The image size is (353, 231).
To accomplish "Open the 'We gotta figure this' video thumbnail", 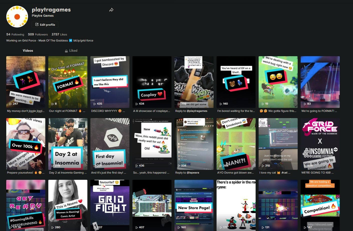I will point(278,82).
